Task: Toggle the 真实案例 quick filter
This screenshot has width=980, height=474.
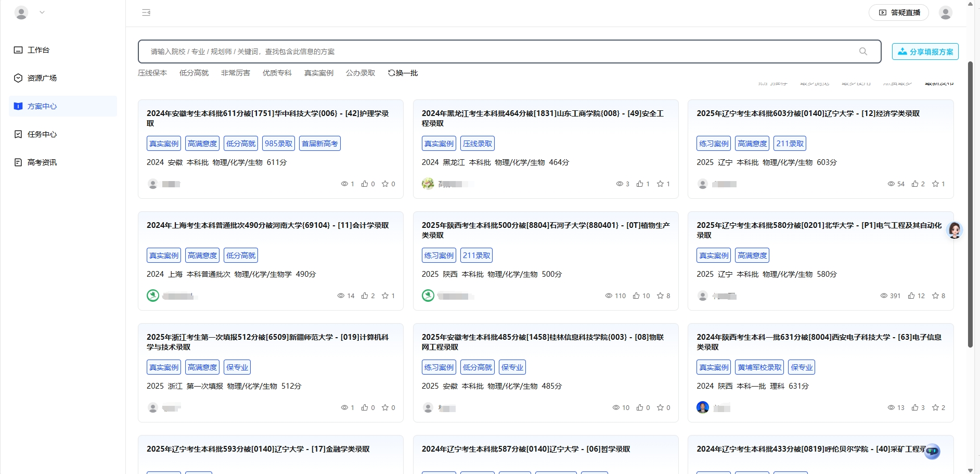Action: point(318,73)
